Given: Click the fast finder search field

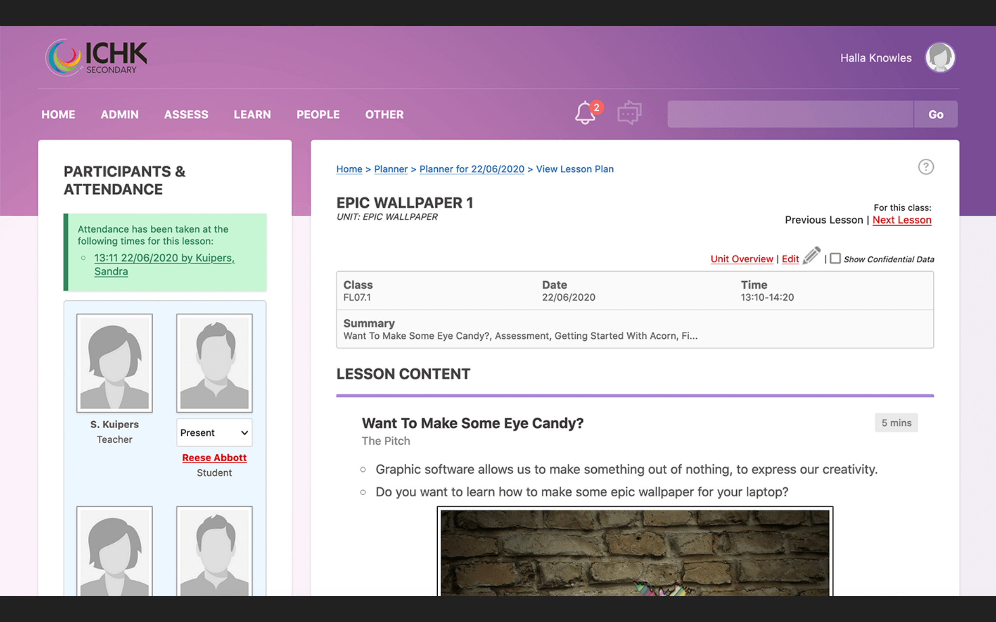Looking at the screenshot, I should [x=790, y=115].
